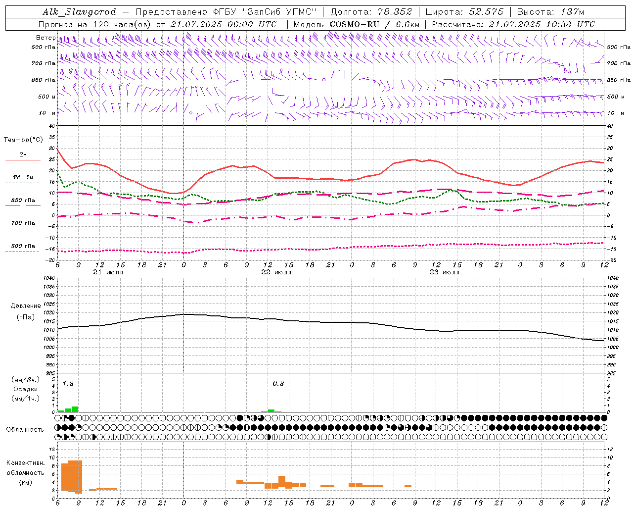Click the left-side '500 м' wind level label

pos(46,97)
